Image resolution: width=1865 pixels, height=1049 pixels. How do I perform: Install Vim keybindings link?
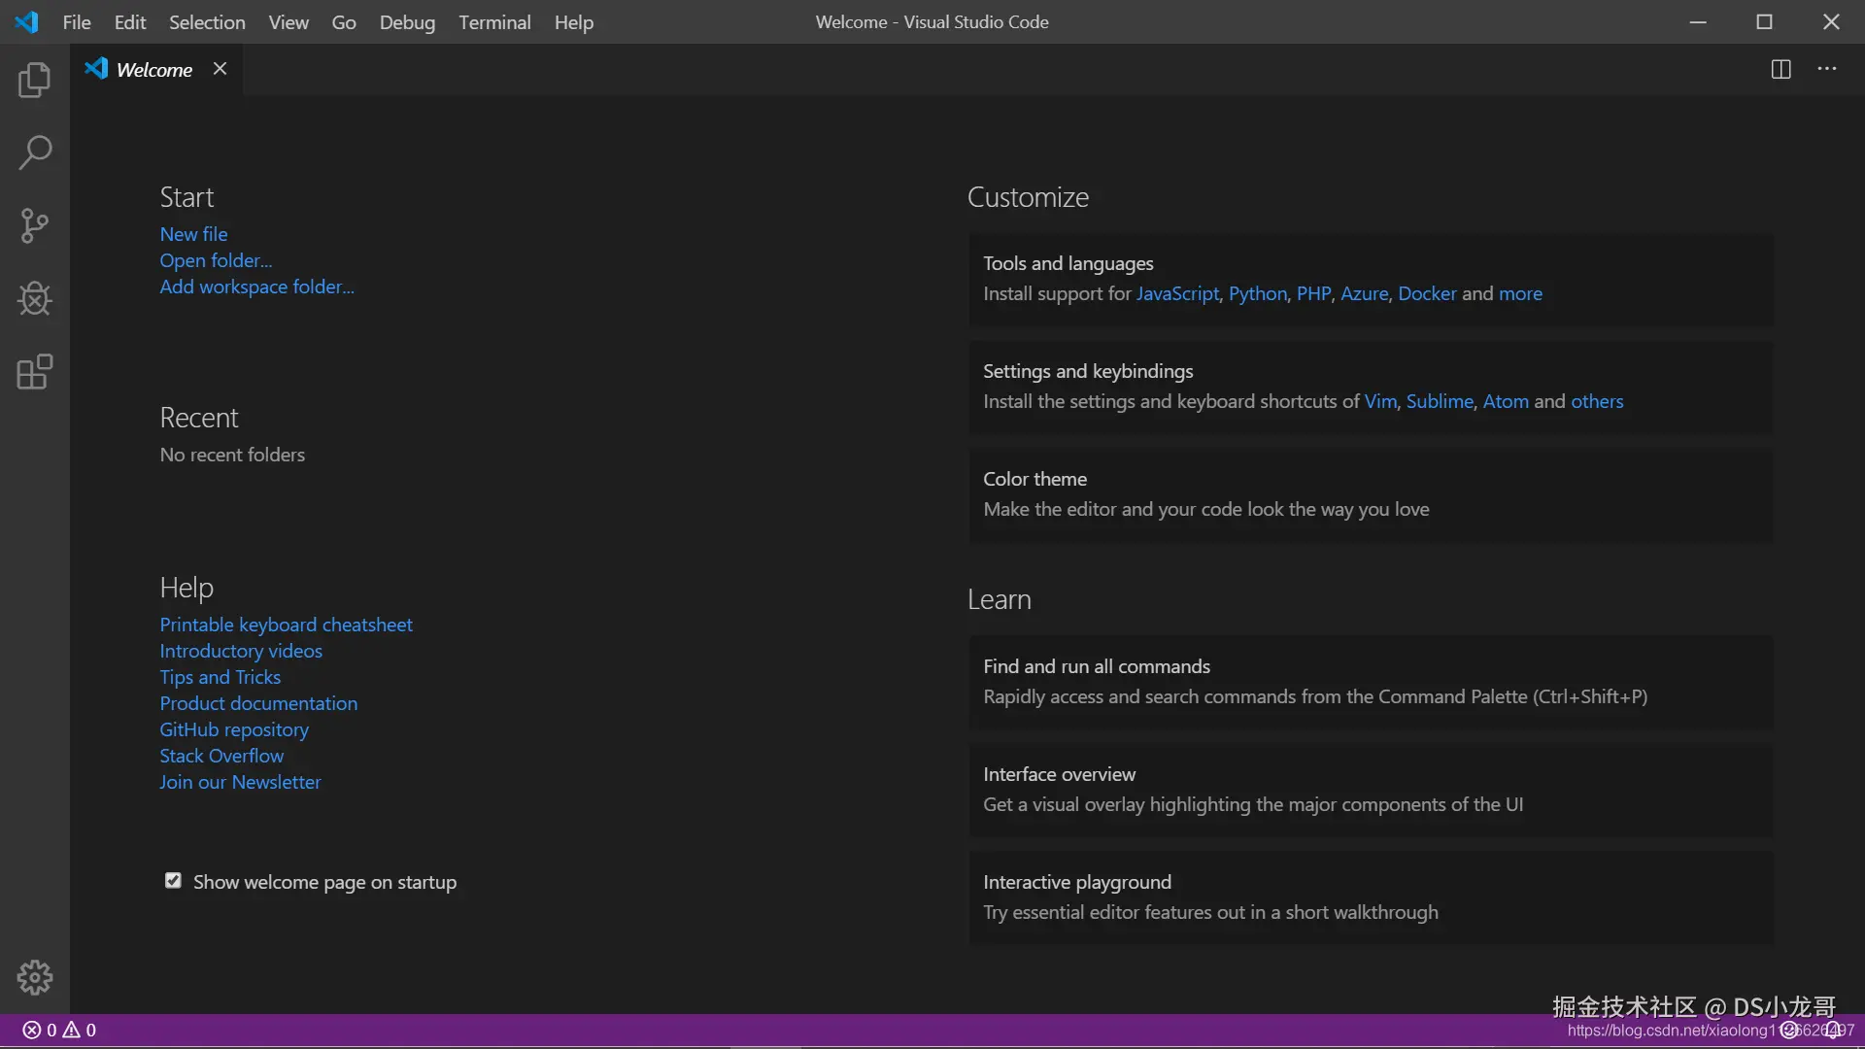[1380, 401]
